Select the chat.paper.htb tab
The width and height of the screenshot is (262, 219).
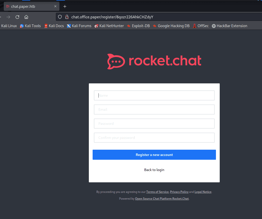click(x=28, y=7)
